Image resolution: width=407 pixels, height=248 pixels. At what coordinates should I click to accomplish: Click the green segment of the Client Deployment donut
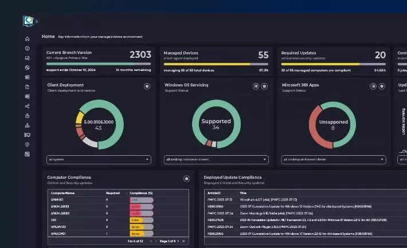[120, 124]
